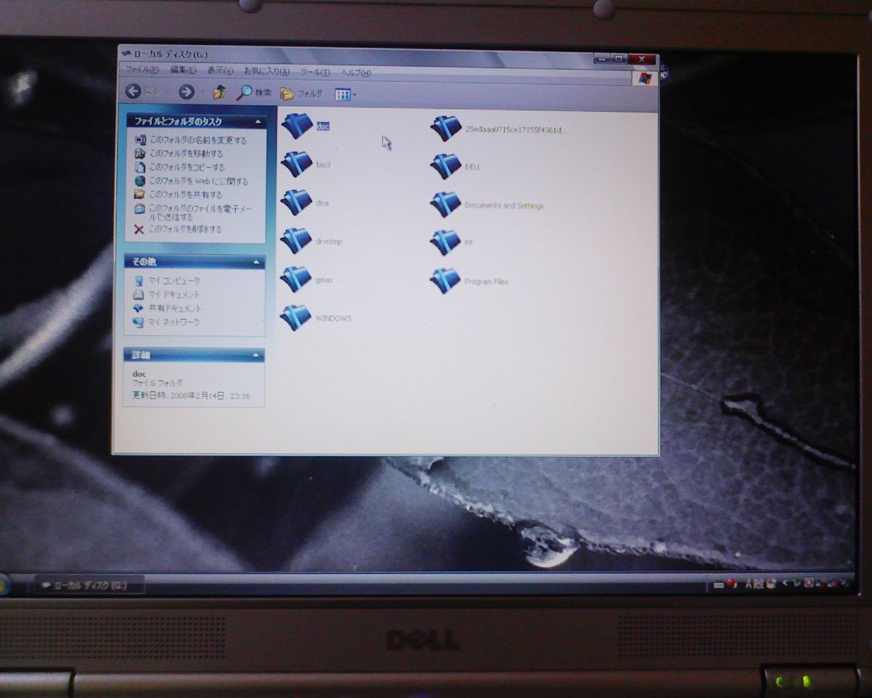
Task: Open the File (ファイル) menu
Action: click(x=141, y=70)
